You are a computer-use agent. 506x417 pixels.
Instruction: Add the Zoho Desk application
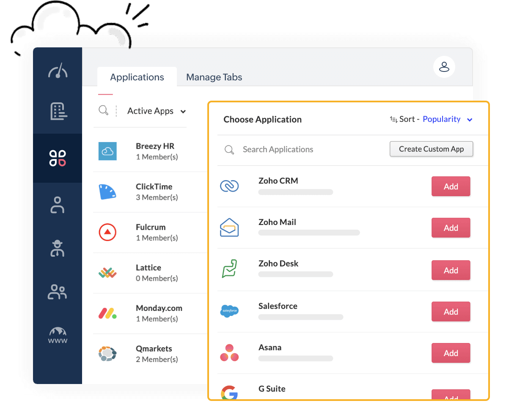point(451,270)
